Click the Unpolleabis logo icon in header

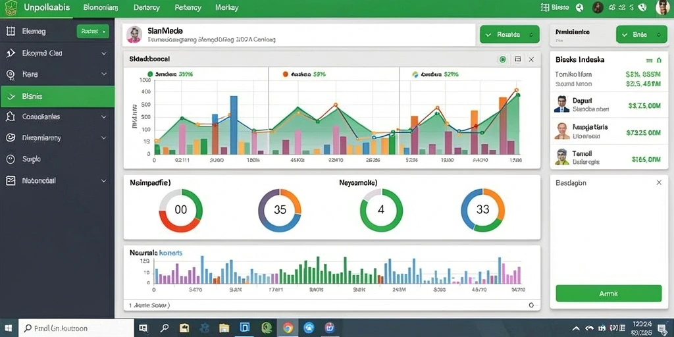point(11,8)
